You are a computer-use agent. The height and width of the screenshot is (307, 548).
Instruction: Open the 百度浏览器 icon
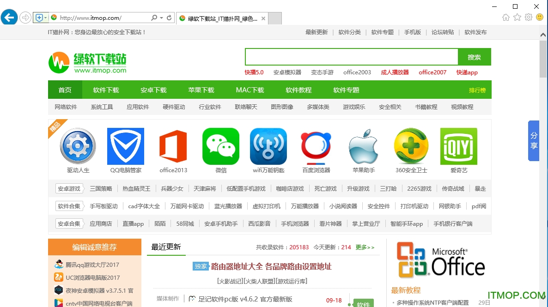tap(316, 147)
